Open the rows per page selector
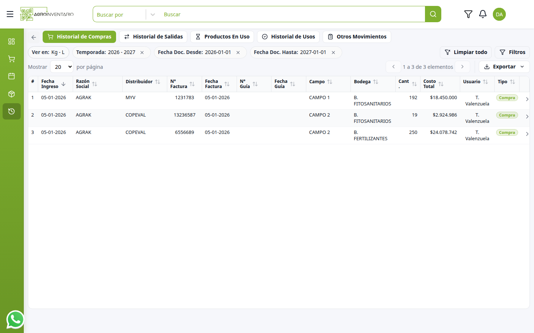 pos(62,67)
